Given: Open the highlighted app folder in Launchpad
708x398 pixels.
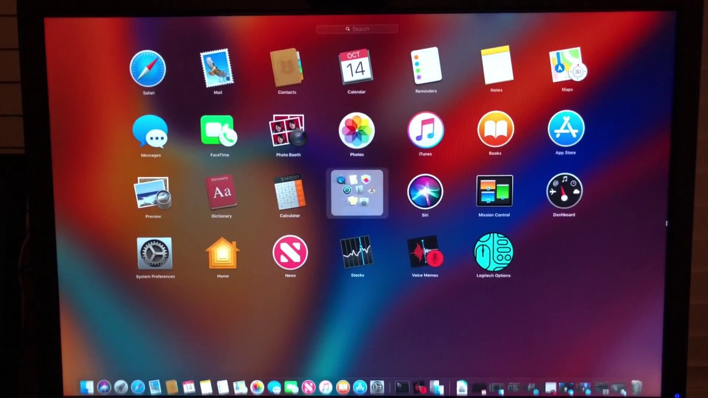Looking at the screenshot, I should [357, 193].
